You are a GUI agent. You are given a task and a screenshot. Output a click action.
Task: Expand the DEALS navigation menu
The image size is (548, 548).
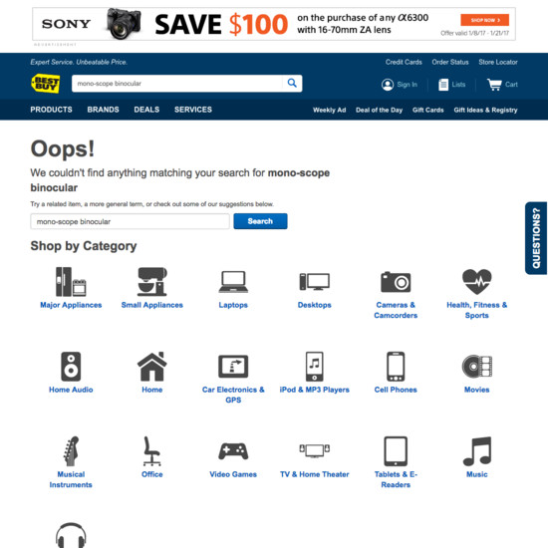pyautogui.click(x=146, y=110)
